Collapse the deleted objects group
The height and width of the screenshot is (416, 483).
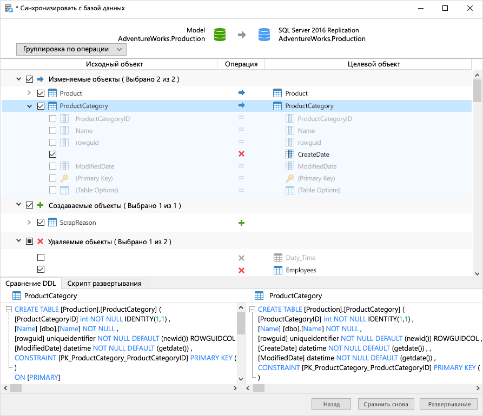click(18, 241)
